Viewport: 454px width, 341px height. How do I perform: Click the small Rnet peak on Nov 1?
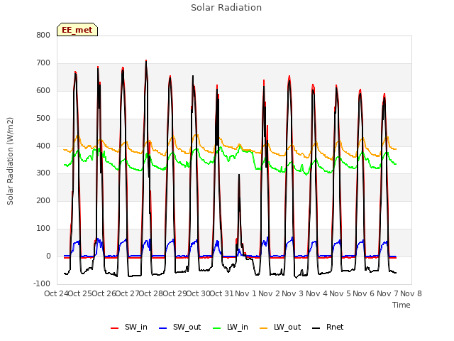[239, 175]
